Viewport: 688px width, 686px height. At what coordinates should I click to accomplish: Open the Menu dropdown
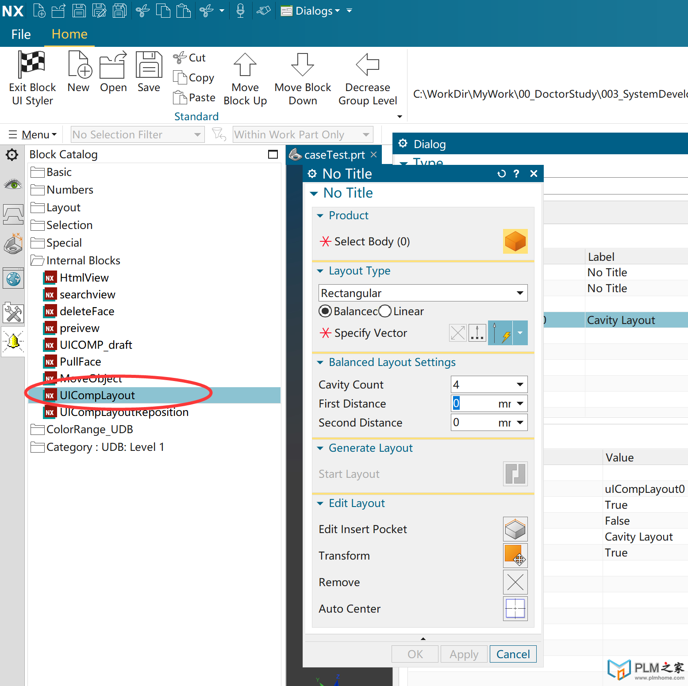pyautogui.click(x=33, y=134)
